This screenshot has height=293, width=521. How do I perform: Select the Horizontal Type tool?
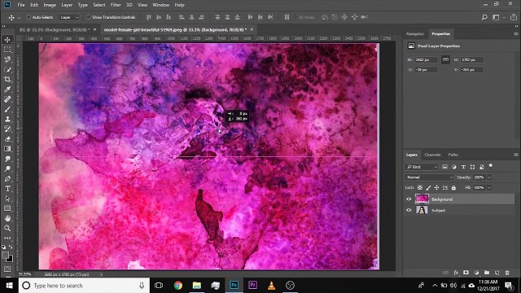pos(7,189)
